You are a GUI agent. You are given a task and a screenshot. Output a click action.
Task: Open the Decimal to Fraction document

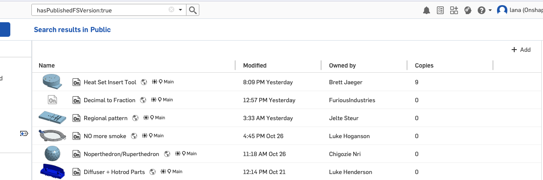pyautogui.click(x=109, y=100)
